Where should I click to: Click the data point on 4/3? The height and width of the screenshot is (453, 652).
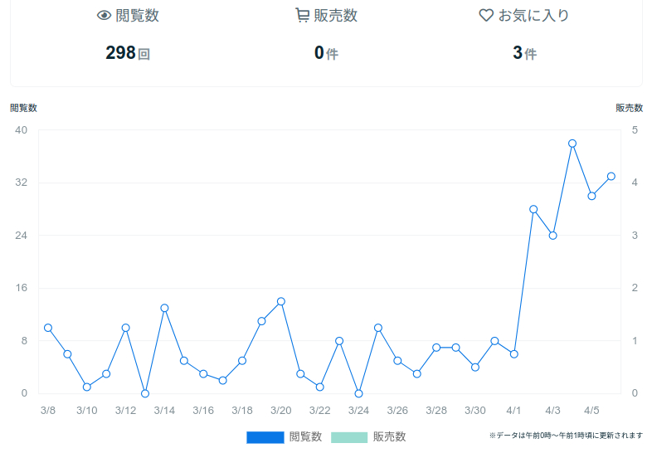click(x=553, y=236)
